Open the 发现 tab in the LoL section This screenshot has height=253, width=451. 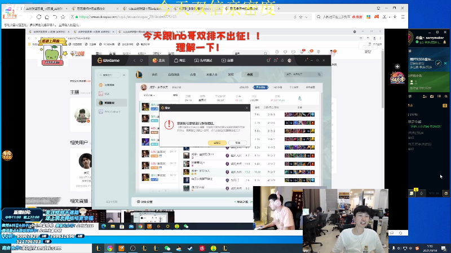(x=231, y=75)
